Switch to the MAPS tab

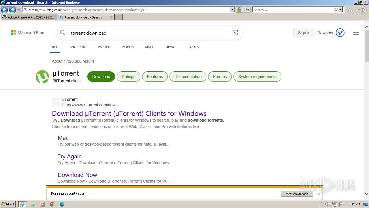click(x=150, y=47)
